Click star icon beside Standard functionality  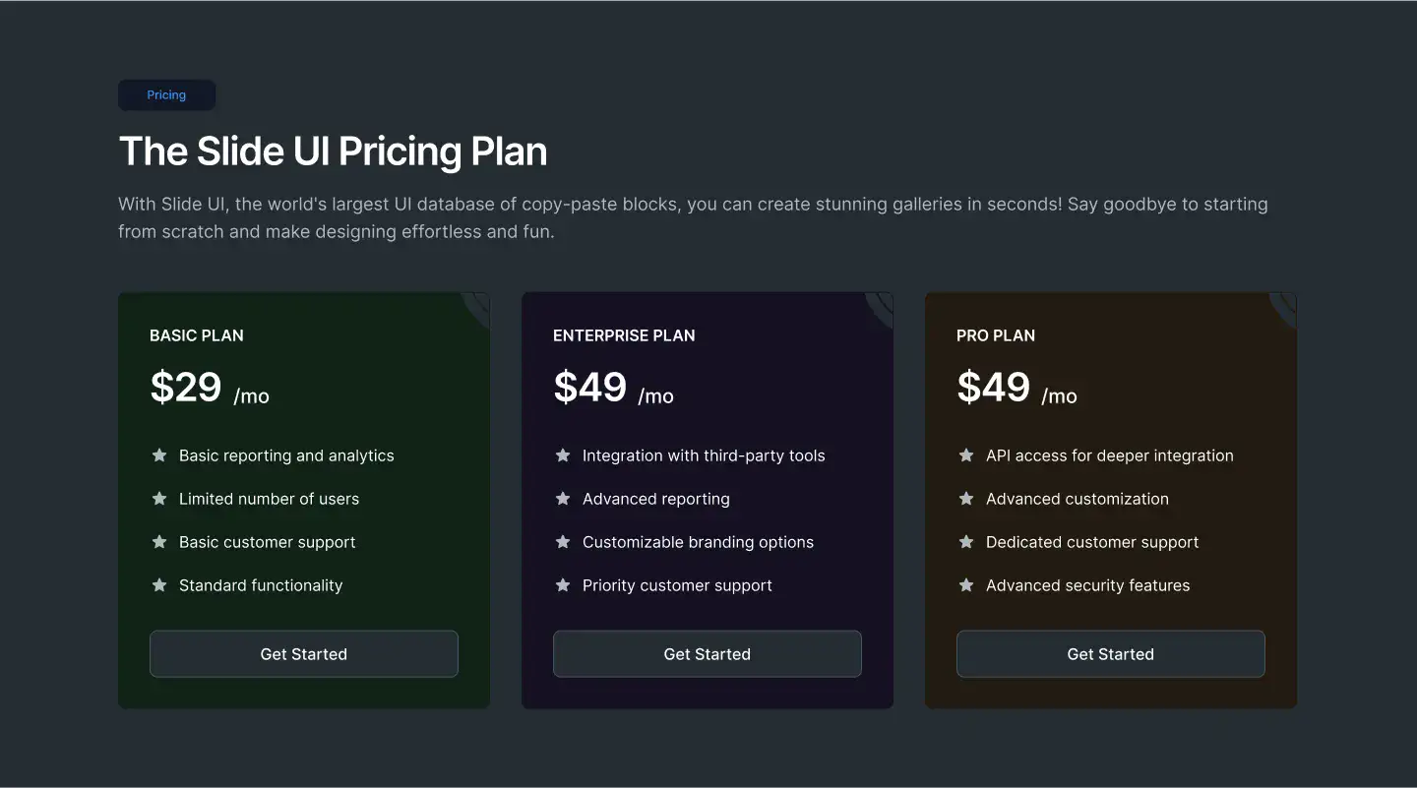pyautogui.click(x=159, y=585)
